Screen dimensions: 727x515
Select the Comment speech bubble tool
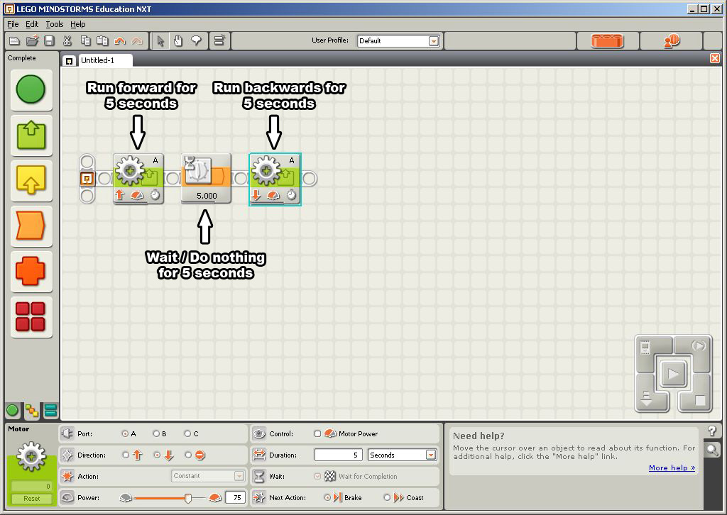pos(196,40)
